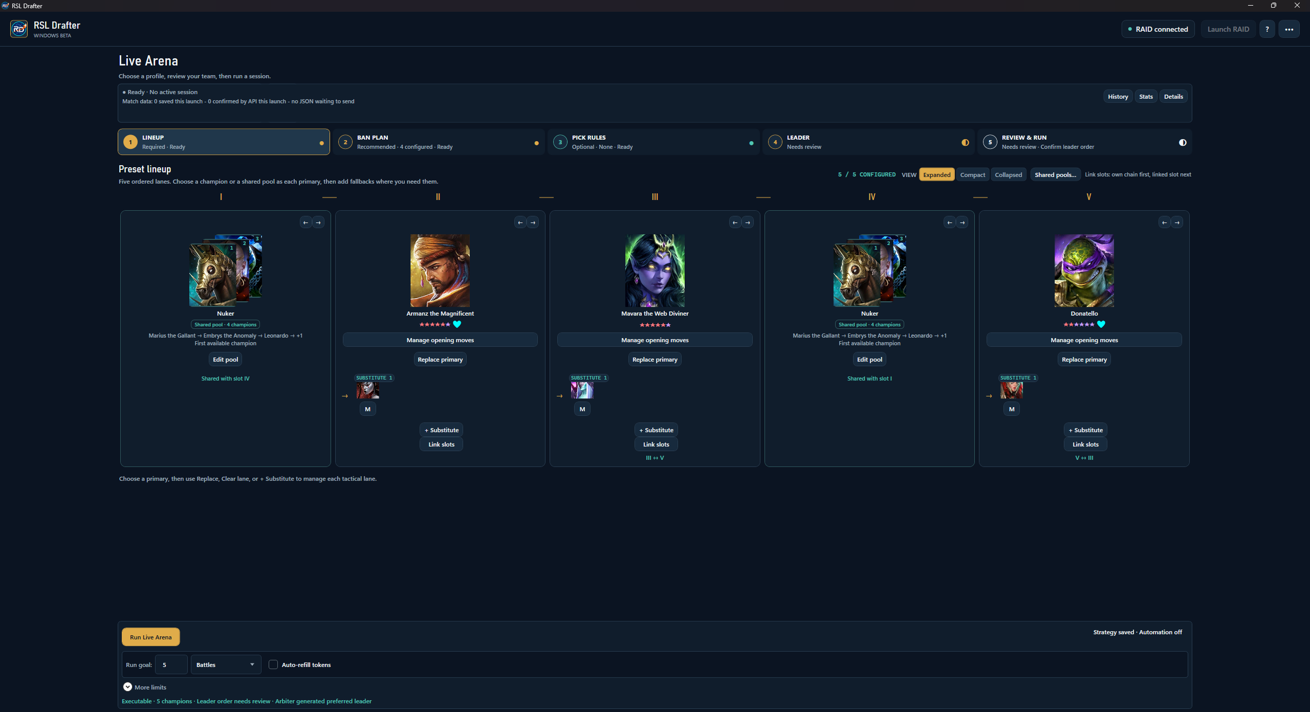
Task: Switch view to Expanded
Action: point(936,175)
